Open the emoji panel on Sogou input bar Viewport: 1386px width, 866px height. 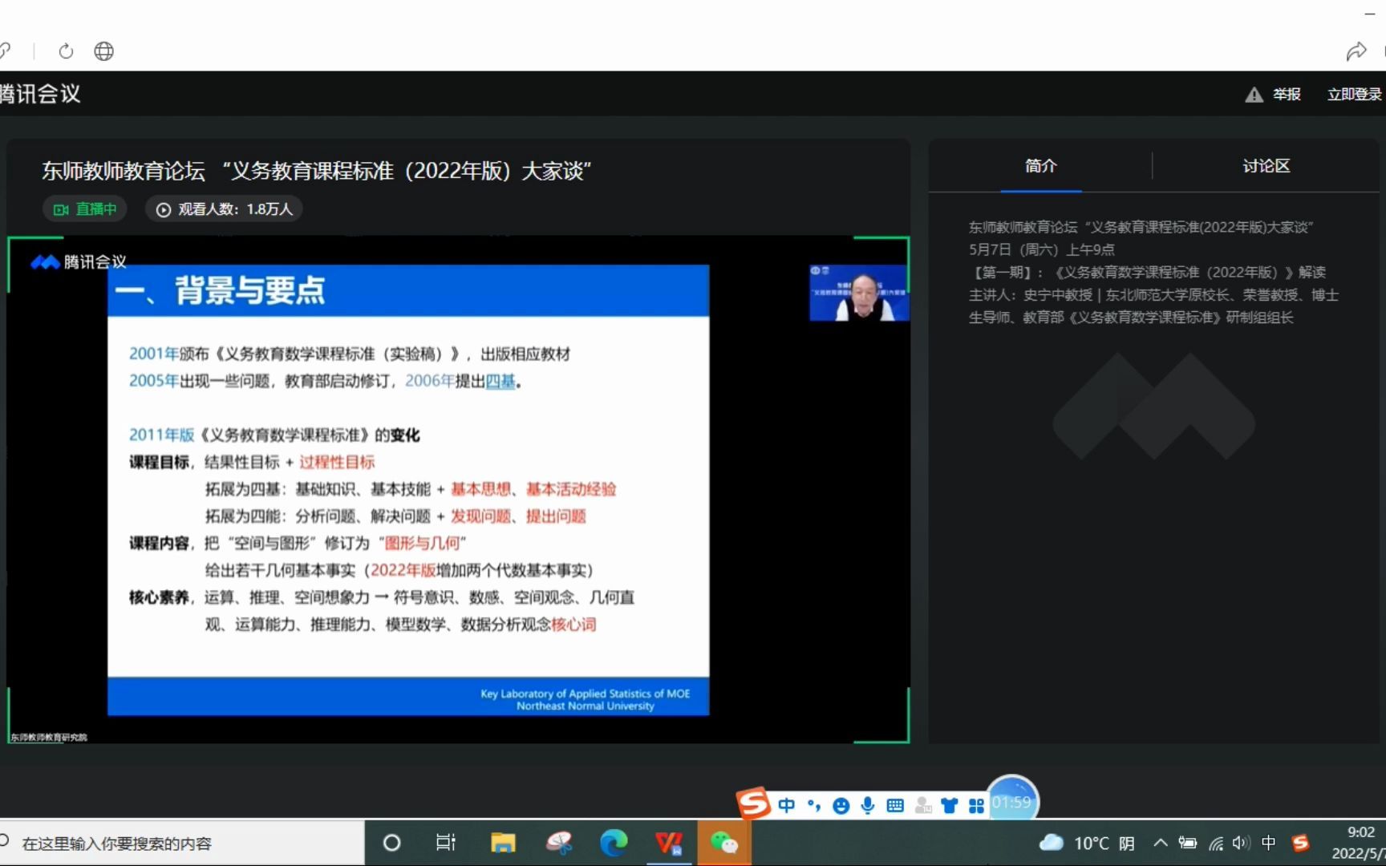[x=841, y=806]
